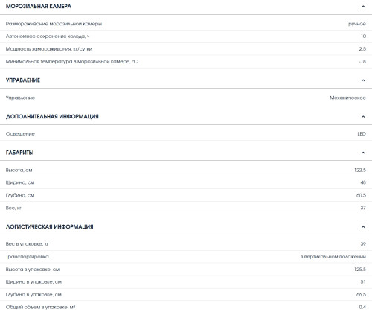Click the Минимальная температура row label
The image size is (372, 312).
point(71,61)
